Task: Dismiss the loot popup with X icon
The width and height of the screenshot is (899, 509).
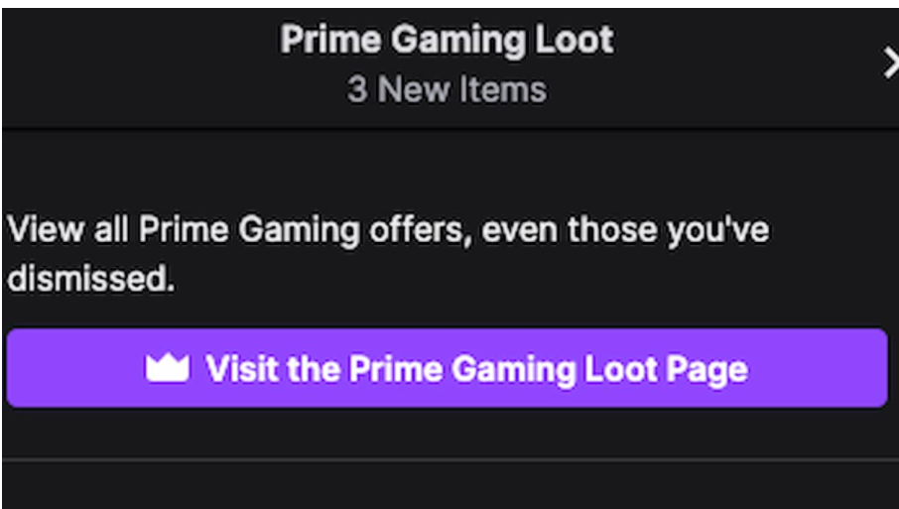Action: [x=890, y=64]
